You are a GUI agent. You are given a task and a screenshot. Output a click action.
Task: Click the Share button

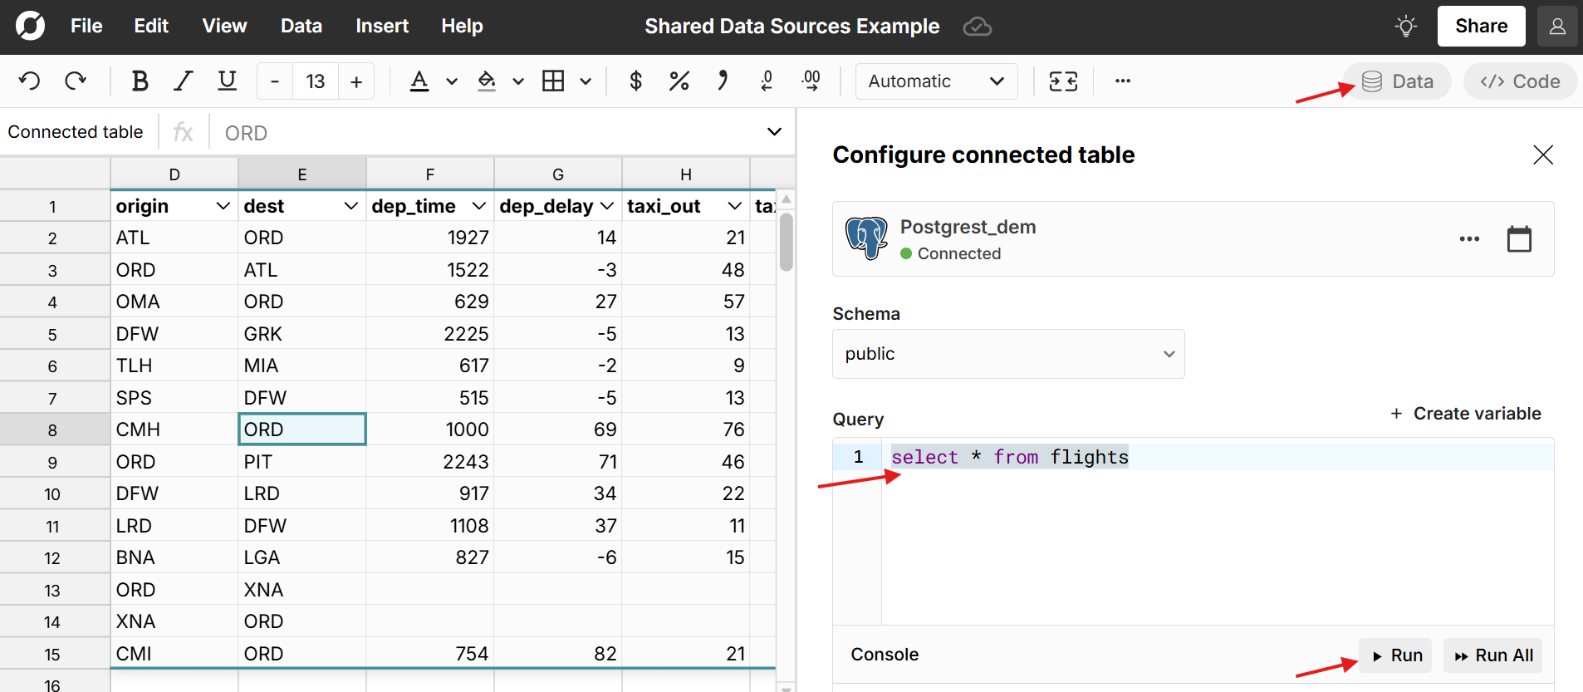point(1480,27)
